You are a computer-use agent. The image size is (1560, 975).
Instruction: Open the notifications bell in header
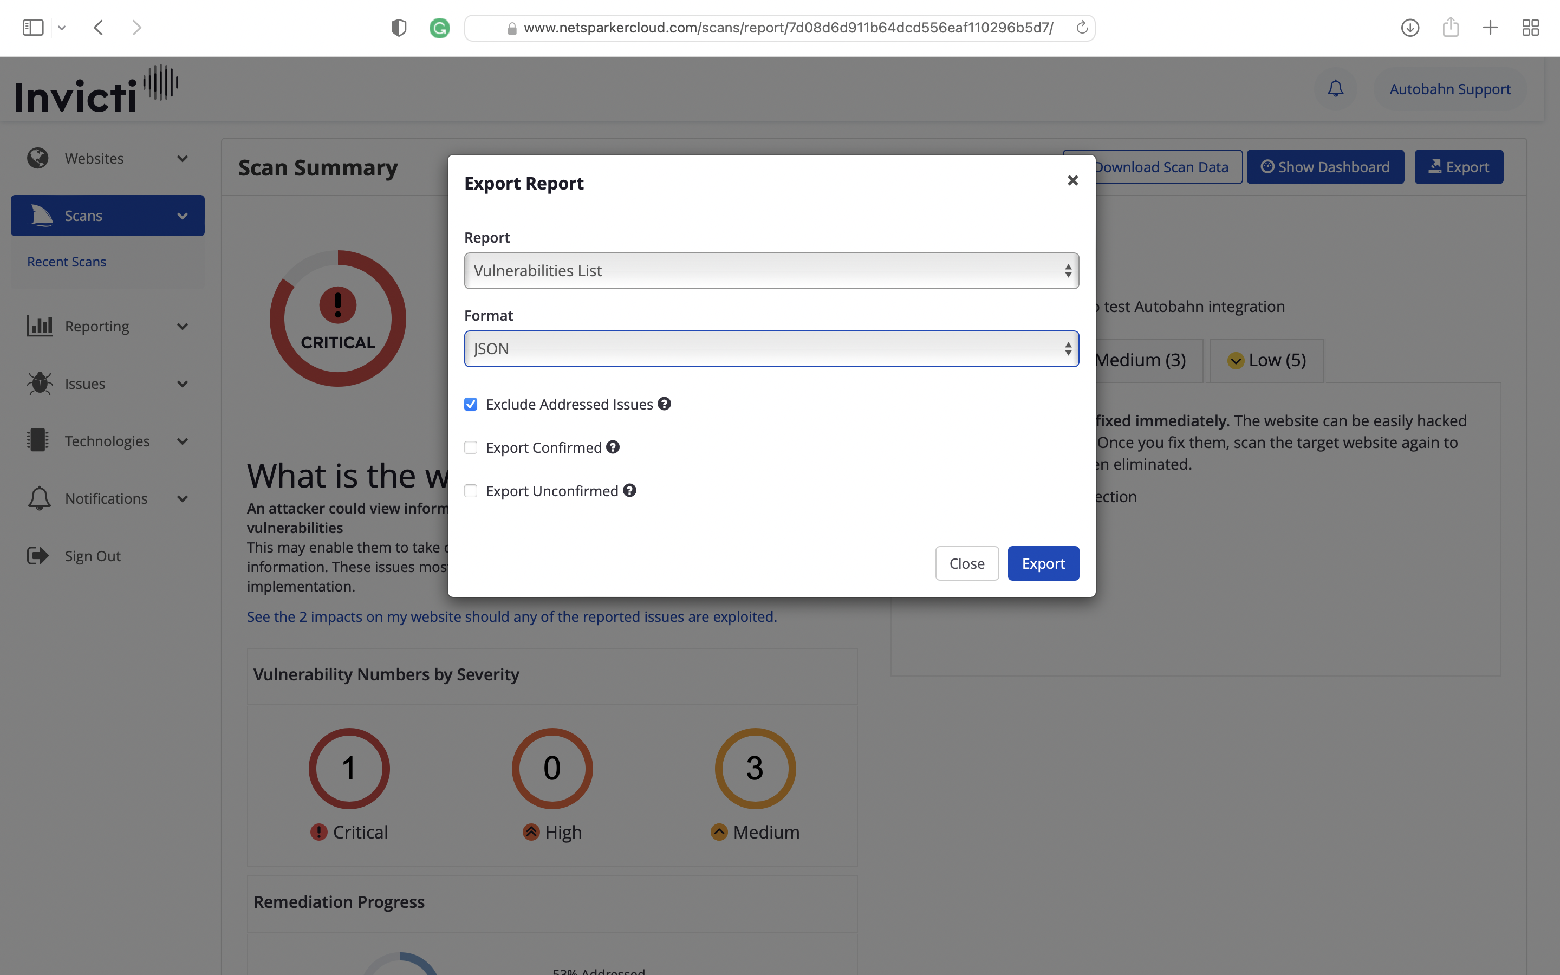(1336, 89)
